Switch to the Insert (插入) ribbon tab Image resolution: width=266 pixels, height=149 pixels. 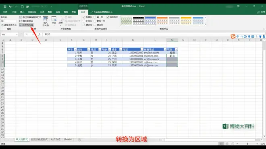tap(22, 12)
